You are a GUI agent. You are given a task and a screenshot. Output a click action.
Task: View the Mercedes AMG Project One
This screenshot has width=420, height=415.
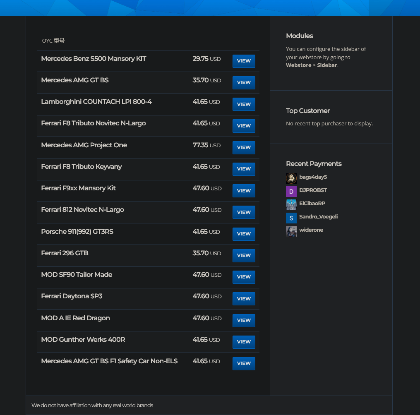(x=244, y=147)
